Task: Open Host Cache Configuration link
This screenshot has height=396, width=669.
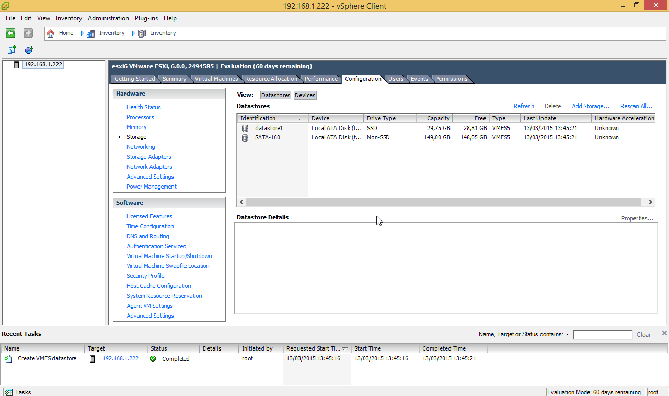Action: [159, 286]
